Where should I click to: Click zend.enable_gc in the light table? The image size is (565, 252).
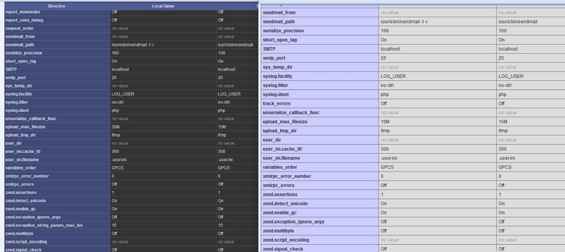coord(280,213)
